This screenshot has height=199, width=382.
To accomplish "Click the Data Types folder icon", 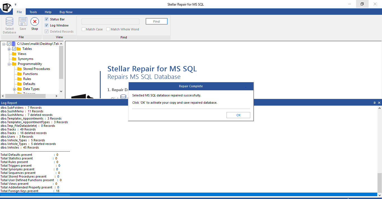I will [x=19, y=89].
